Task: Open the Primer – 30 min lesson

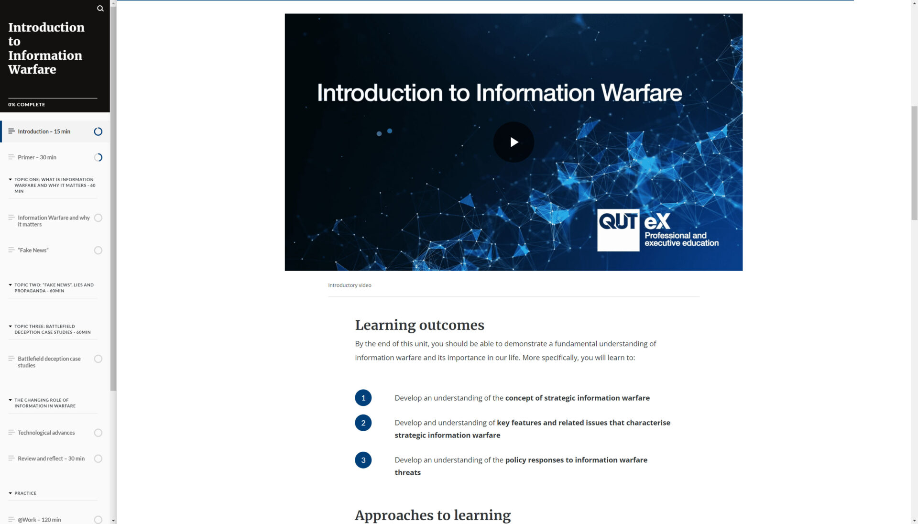Action: [x=37, y=157]
